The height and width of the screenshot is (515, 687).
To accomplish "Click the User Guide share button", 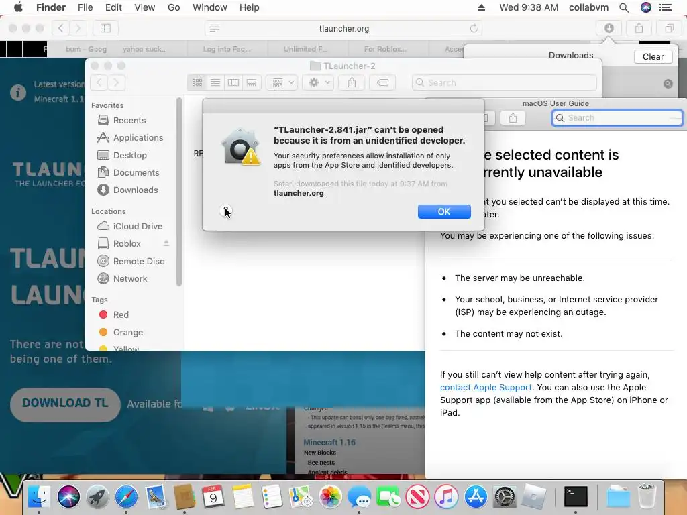I will coord(513,118).
